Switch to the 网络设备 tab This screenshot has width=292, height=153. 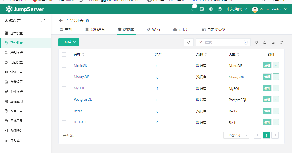[95, 29]
